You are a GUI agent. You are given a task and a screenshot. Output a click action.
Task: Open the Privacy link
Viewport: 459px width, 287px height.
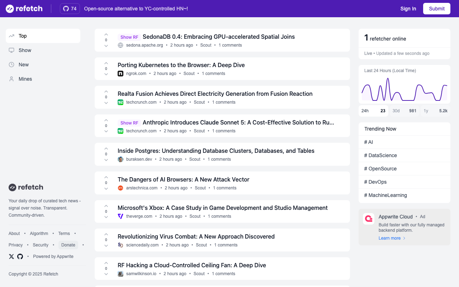point(16,245)
